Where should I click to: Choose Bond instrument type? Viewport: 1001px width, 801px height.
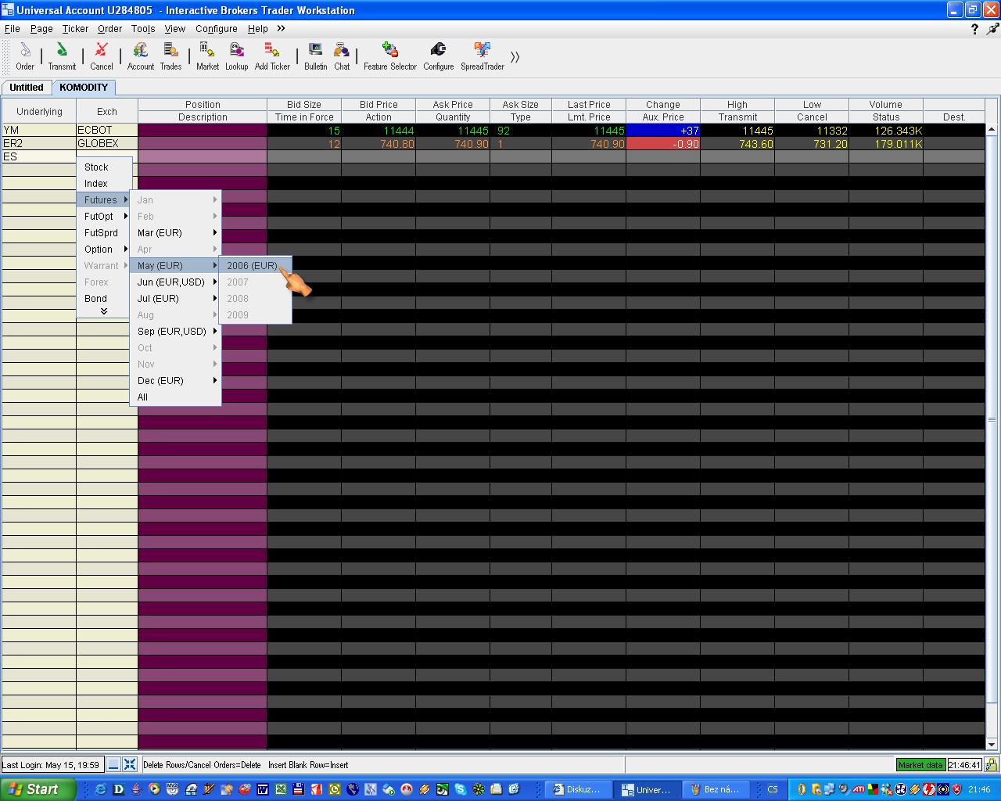[105, 299]
